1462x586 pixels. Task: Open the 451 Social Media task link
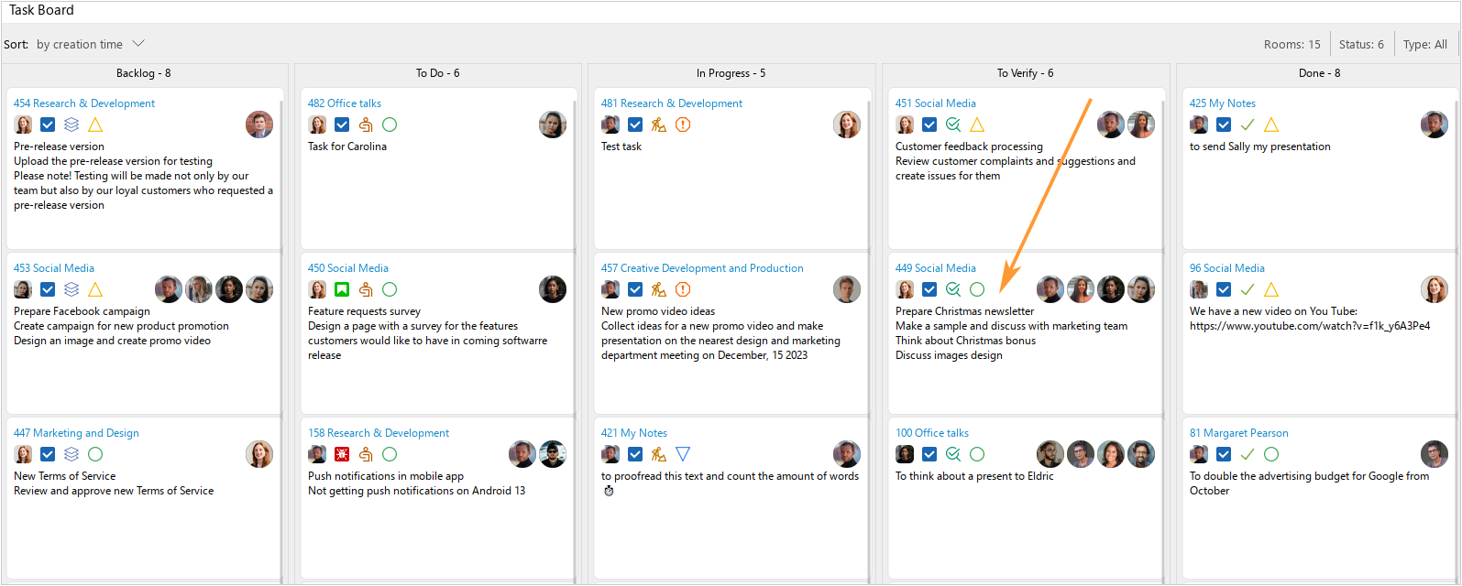pyautogui.click(x=935, y=103)
